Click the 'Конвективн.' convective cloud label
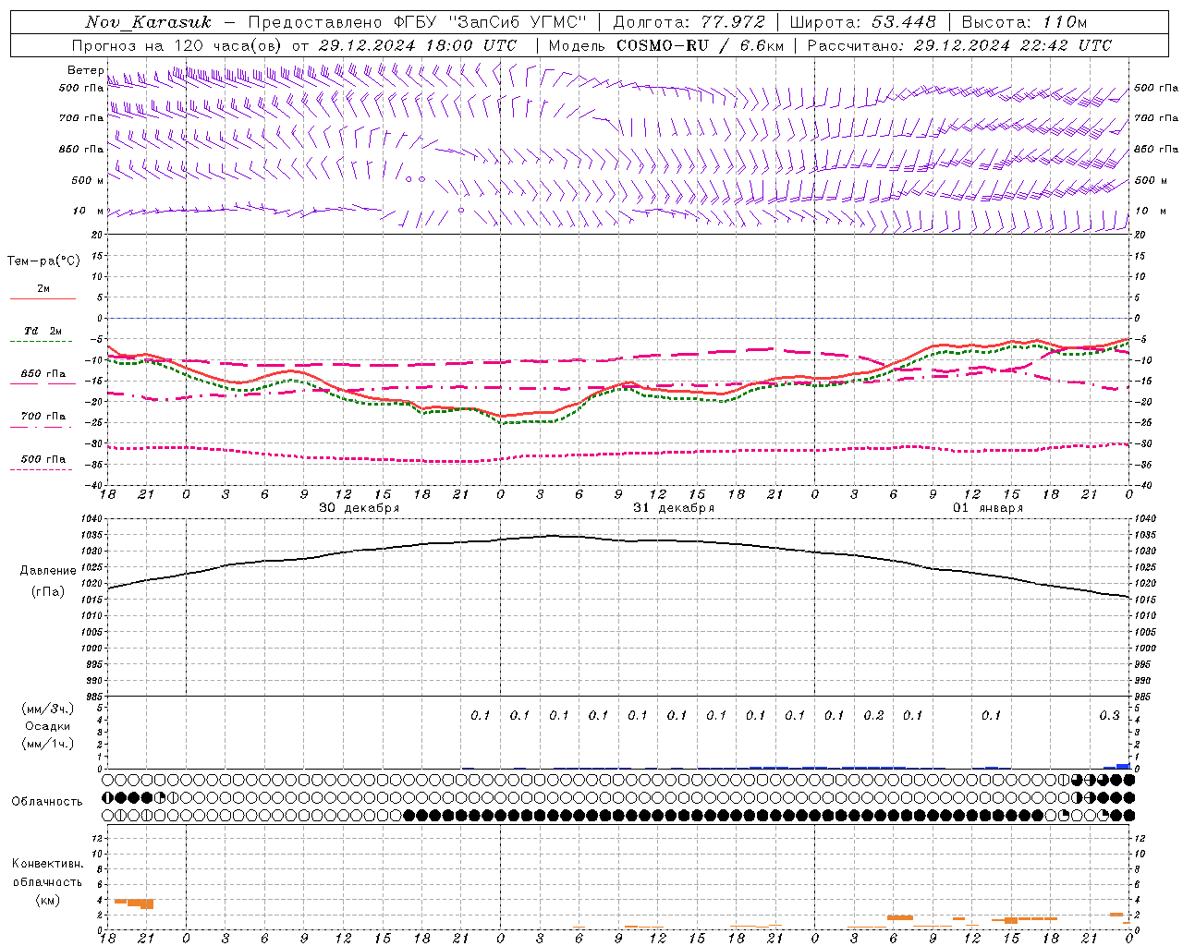Image resolution: width=1183 pixels, height=946 pixels. coord(47,864)
